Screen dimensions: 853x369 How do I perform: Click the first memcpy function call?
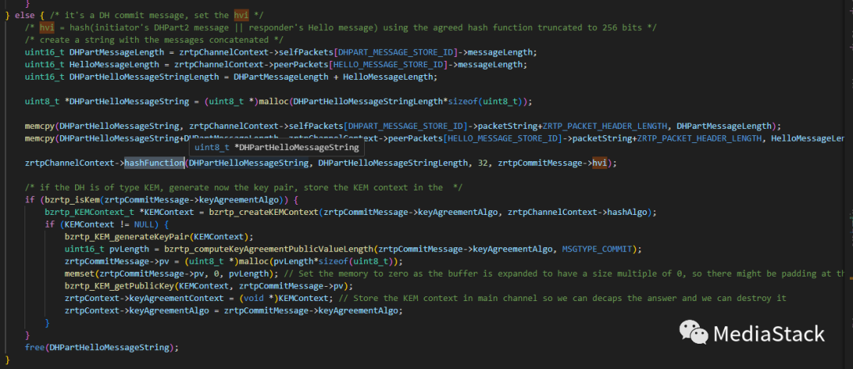[39, 126]
